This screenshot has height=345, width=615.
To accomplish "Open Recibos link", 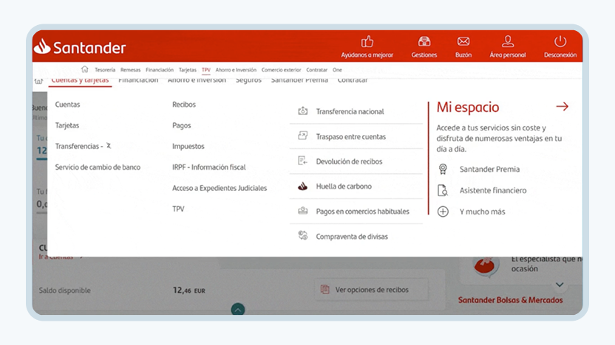I will pos(184,105).
